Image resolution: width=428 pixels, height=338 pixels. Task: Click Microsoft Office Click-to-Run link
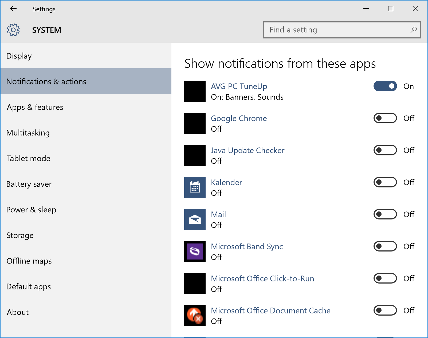[x=262, y=278]
